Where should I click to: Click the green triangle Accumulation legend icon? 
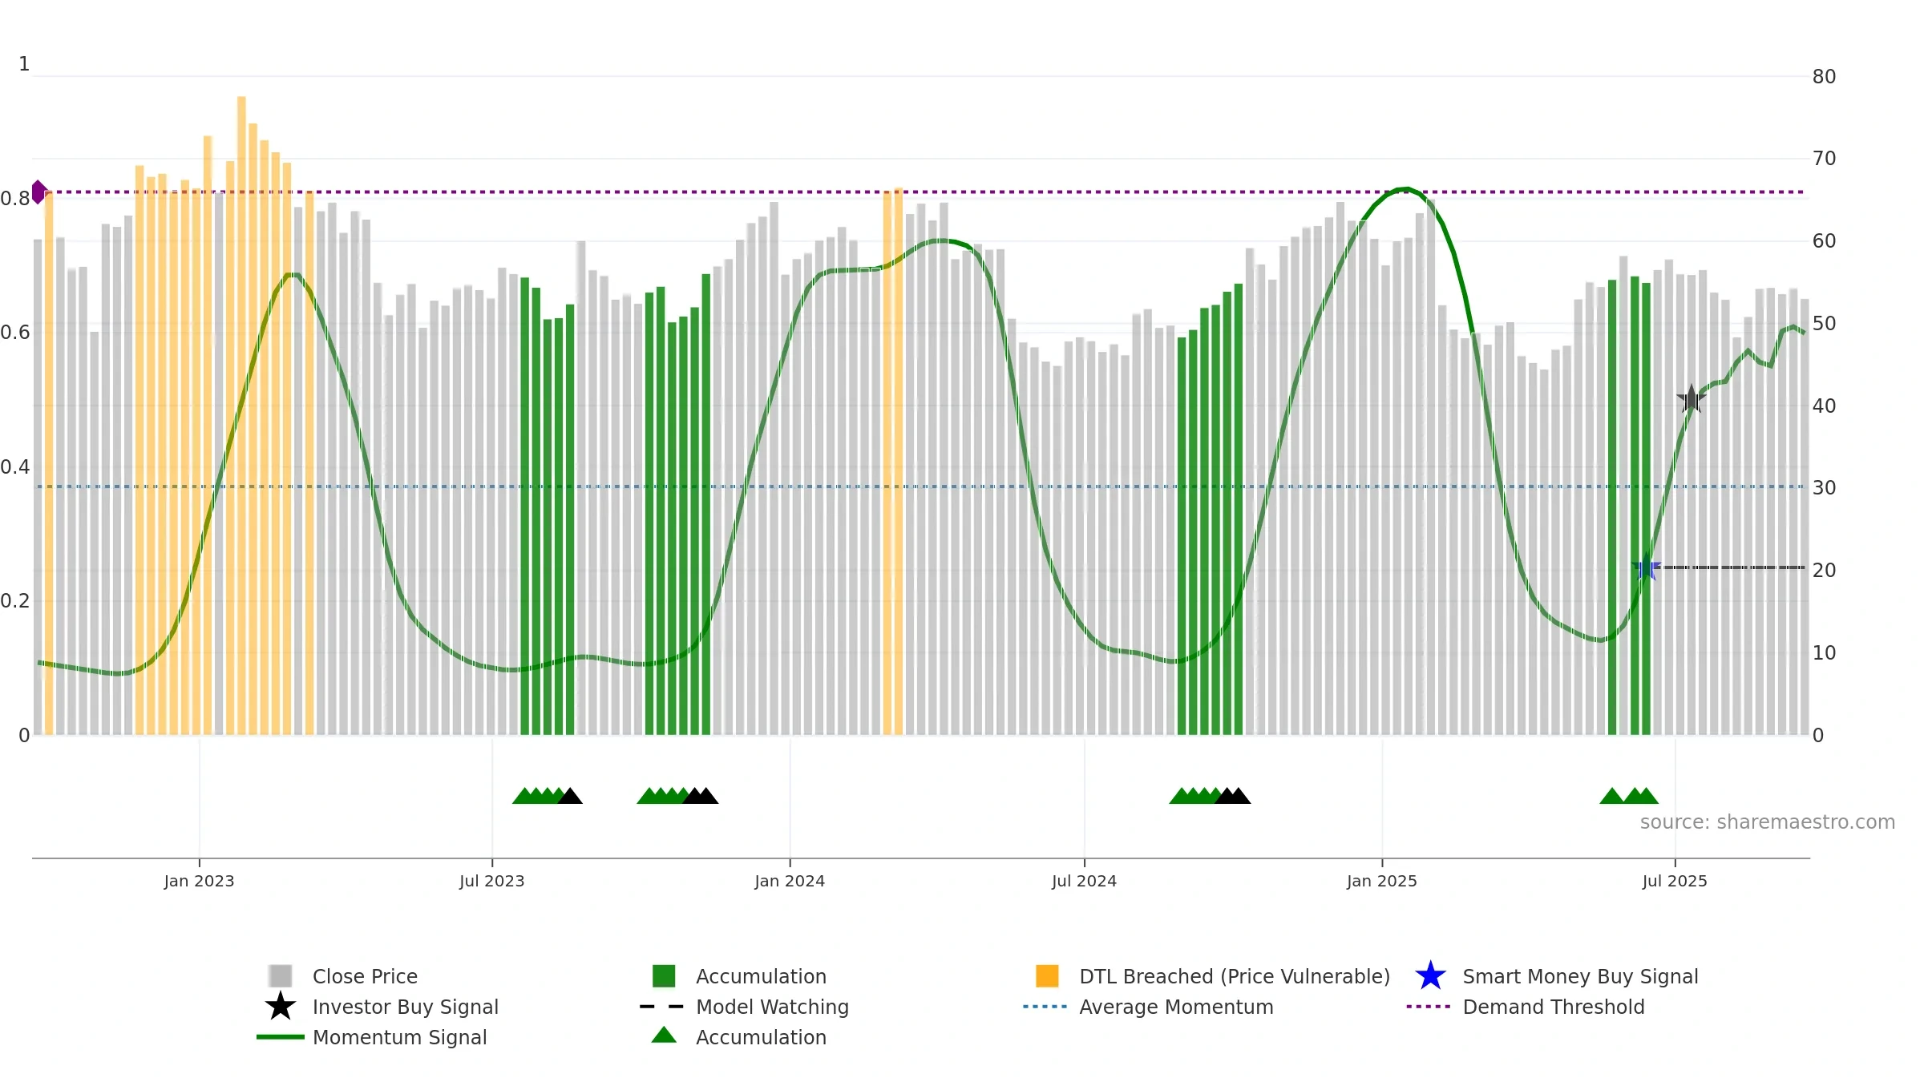(x=664, y=1036)
